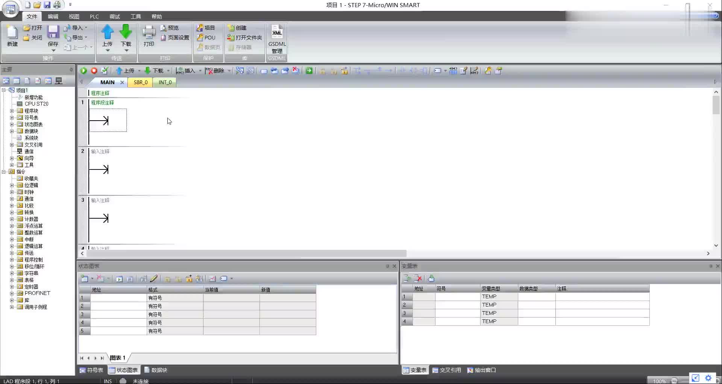Expand the 位逻辑 instruction folder
The image size is (722, 384).
[12, 185]
